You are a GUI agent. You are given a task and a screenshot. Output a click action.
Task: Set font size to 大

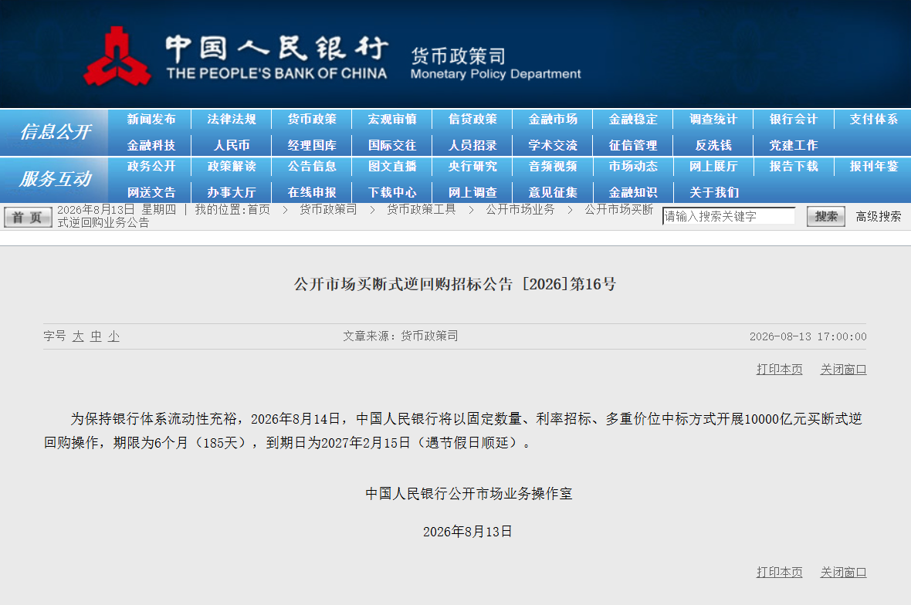coord(78,336)
